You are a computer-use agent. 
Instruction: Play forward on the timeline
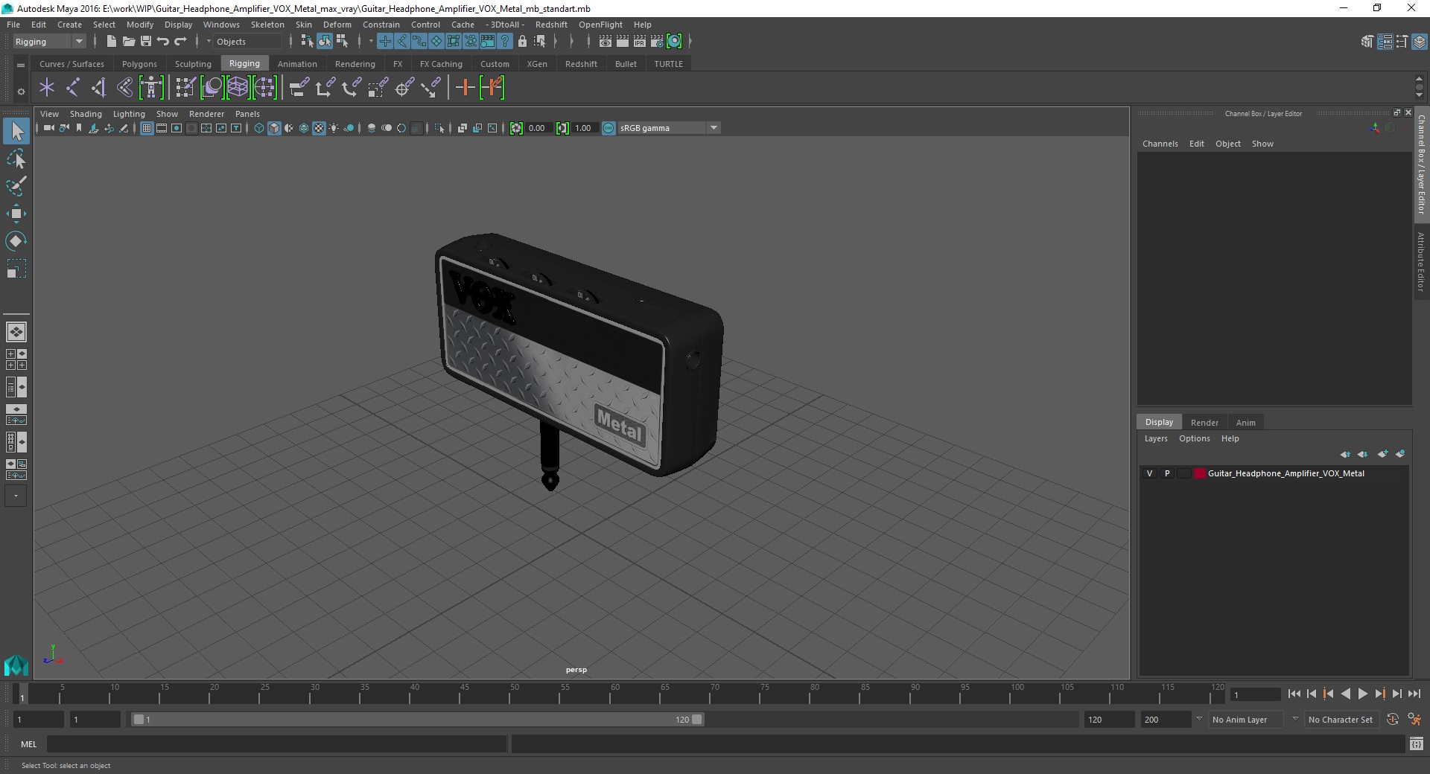[1362, 694]
